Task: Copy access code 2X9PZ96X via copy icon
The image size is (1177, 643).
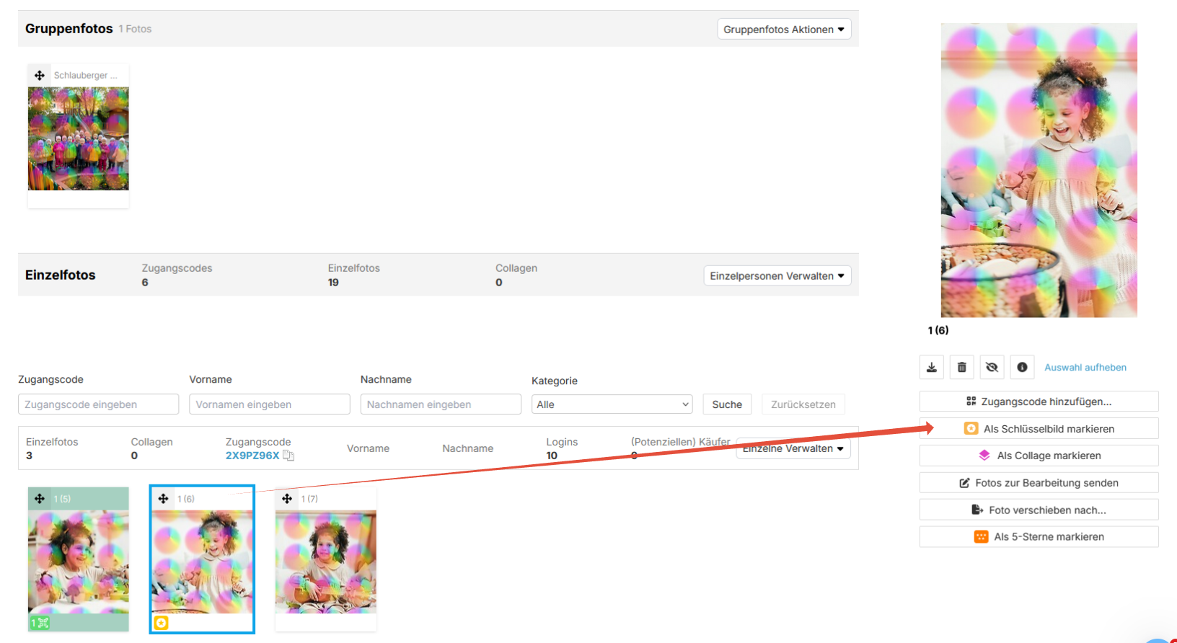Action: coord(288,456)
